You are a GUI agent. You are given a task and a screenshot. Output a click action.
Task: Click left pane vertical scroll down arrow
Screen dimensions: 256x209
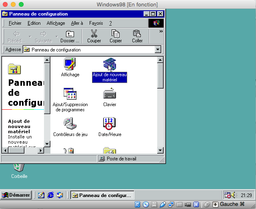(47, 144)
